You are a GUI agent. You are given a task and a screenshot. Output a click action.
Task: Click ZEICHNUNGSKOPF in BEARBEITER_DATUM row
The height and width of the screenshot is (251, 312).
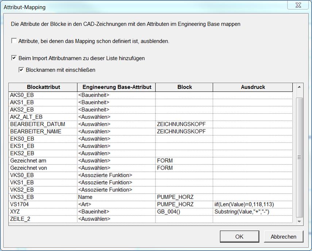[184, 124]
